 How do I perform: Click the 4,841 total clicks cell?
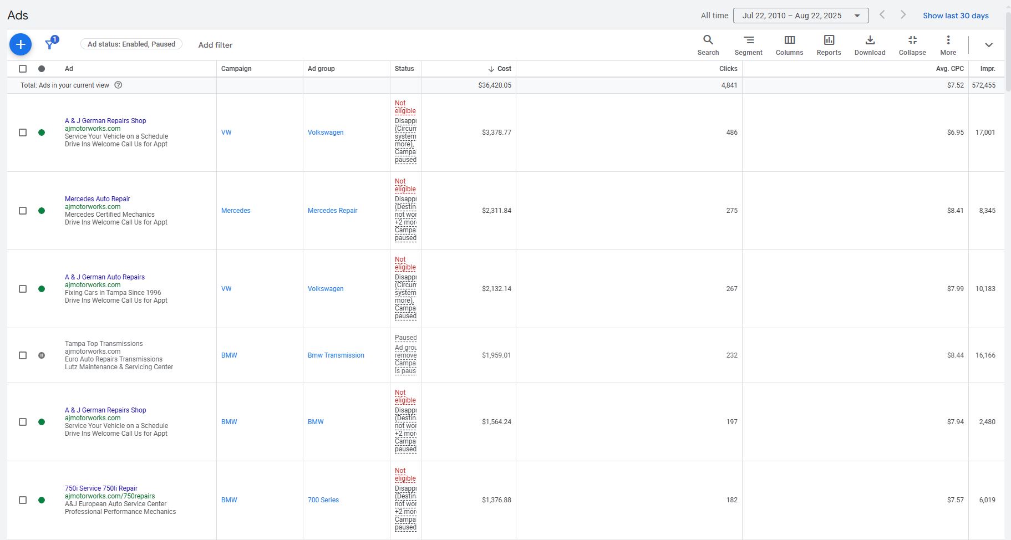coord(729,85)
